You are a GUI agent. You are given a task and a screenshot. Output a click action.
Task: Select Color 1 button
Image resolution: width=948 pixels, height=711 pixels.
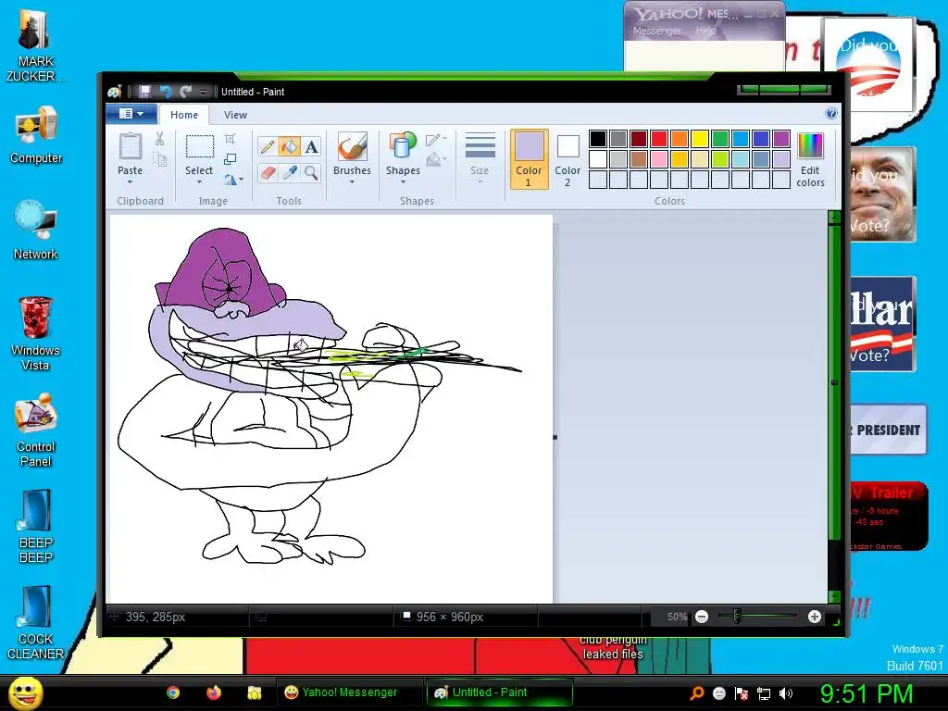coord(529,159)
